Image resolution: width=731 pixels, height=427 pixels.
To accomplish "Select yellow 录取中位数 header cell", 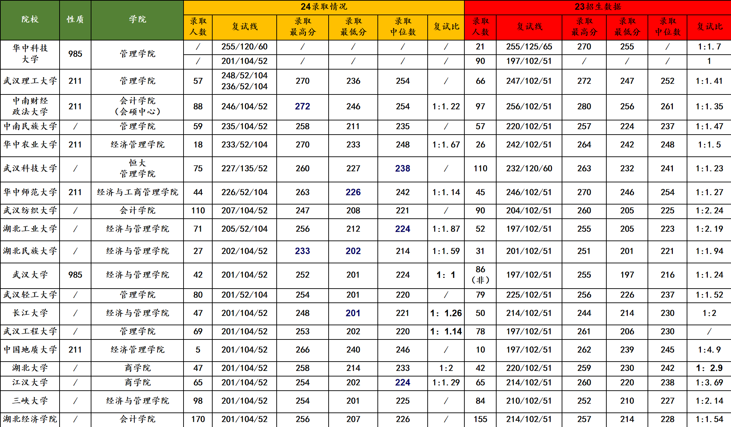I will click(x=403, y=27).
